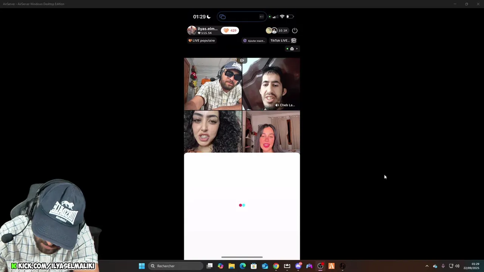Switch to AirServer in the taskbar
Screen dimensions: 484x272
pyautogui.click(x=287, y=266)
